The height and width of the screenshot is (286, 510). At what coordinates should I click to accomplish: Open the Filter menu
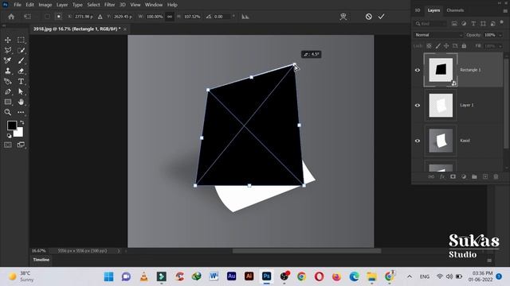pos(109,5)
